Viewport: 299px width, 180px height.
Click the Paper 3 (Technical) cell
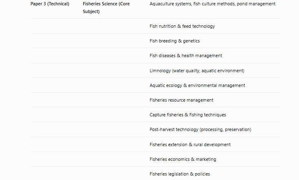tap(50, 4)
